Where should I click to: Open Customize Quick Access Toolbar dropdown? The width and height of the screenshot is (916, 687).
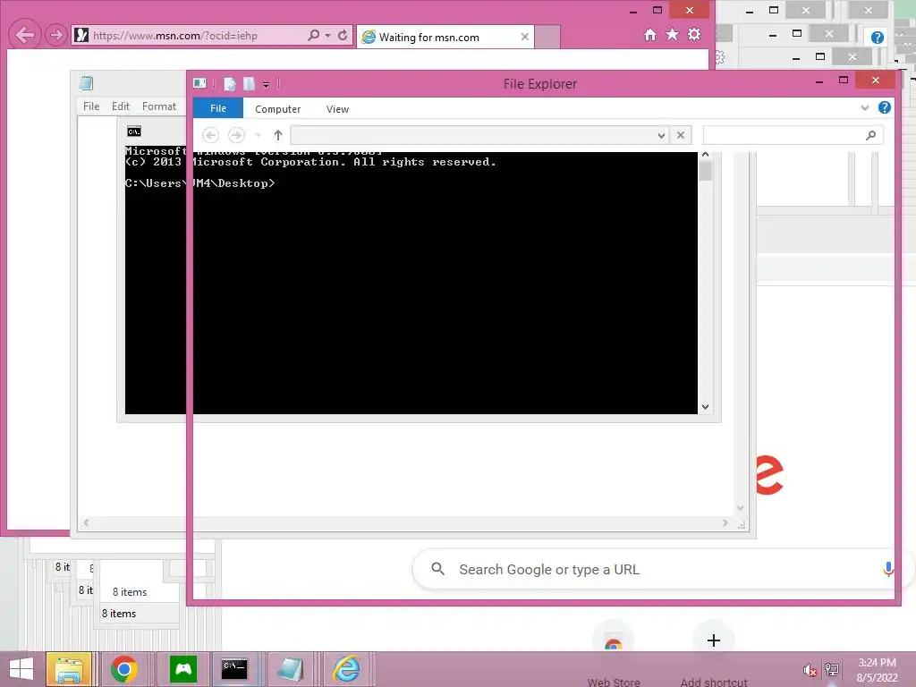(266, 85)
